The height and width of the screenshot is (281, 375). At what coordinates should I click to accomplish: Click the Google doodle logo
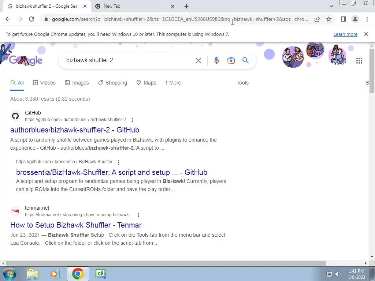click(x=26, y=60)
